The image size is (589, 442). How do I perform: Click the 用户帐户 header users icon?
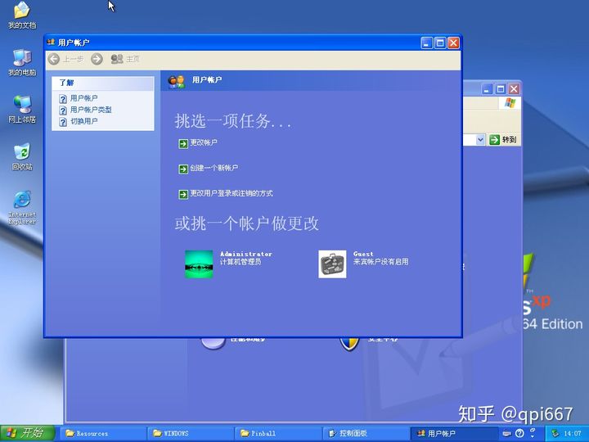click(177, 81)
